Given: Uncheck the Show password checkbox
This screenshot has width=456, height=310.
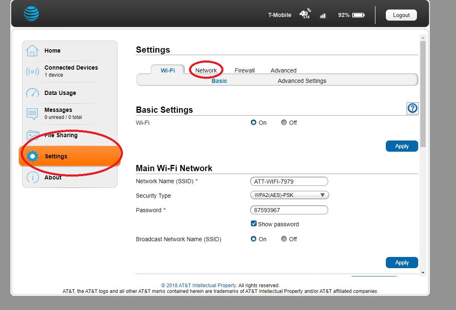Looking at the screenshot, I should (254, 224).
